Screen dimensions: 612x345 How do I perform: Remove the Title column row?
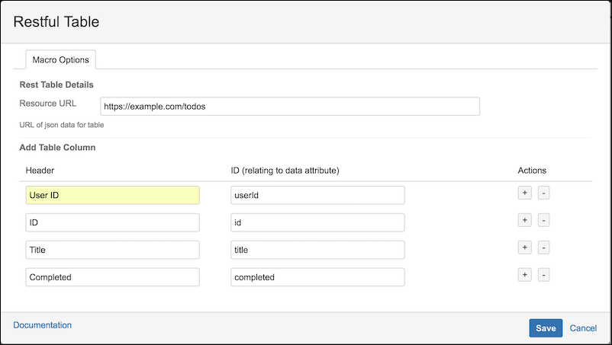[x=543, y=248]
